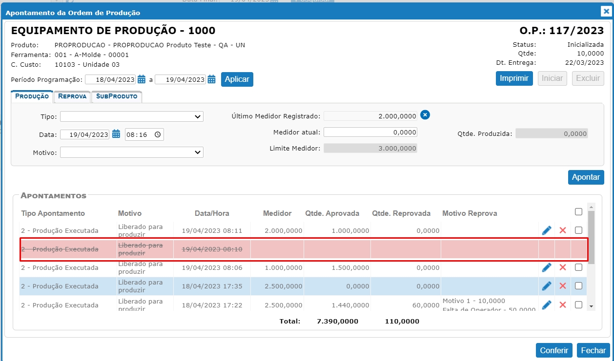
Task: Delete the 19/04/2023 08:06 entry
Action: 563,267
